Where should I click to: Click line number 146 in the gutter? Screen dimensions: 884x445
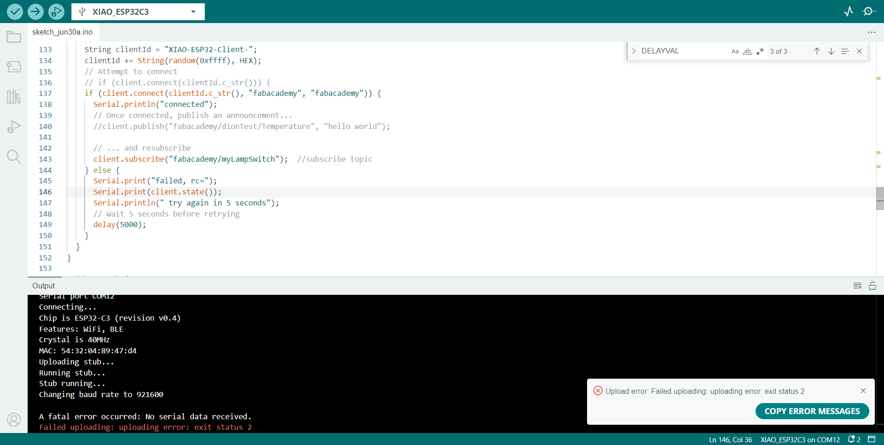pyautogui.click(x=45, y=192)
